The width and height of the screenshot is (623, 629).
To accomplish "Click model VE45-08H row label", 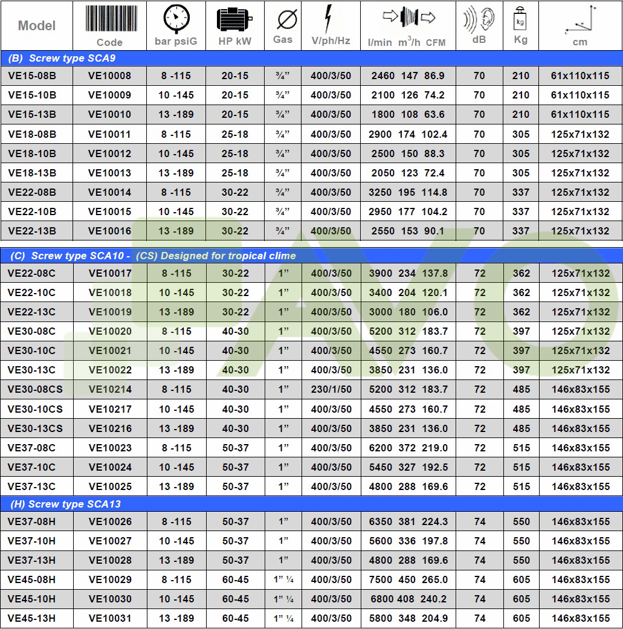I will (32, 579).
